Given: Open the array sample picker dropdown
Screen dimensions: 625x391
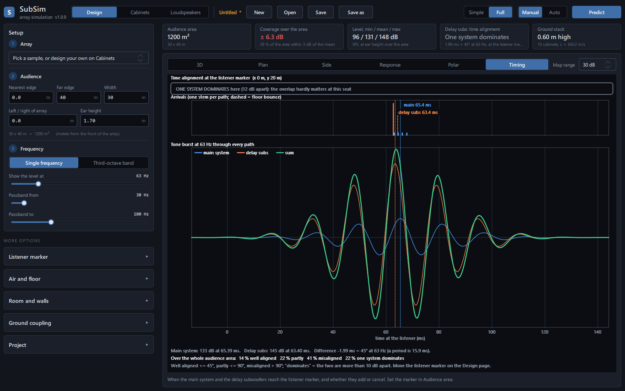Looking at the screenshot, I should click(x=79, y=58).
